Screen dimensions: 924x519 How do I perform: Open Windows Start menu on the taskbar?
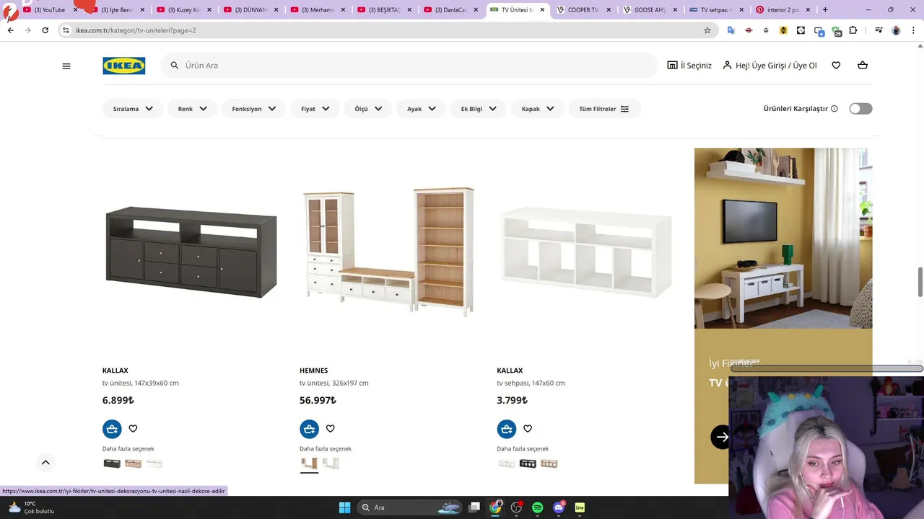(344, 507)
